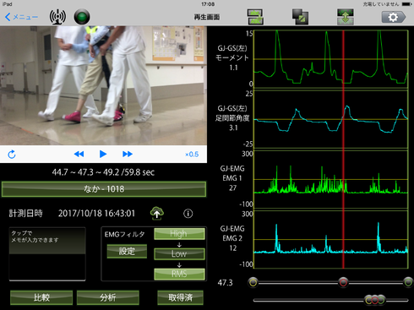
Task: Tap the memo input field
Action: pos(47,254)
